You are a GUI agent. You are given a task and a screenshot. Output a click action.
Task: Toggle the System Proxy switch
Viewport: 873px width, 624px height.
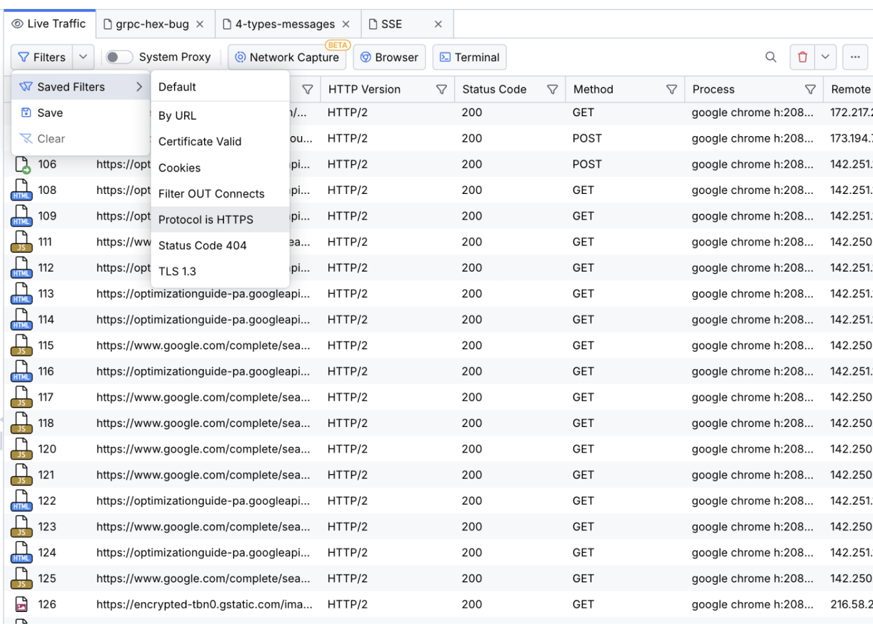[x=119, y=57]
